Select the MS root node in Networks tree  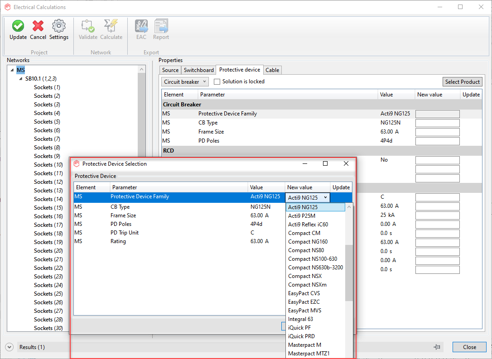21,70
